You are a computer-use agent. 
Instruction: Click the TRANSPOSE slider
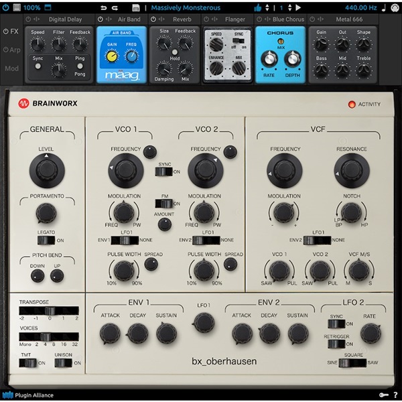[x=49, y=311]
